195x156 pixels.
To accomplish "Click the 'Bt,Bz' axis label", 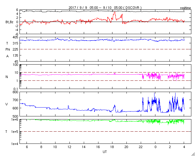I will 9,23.
